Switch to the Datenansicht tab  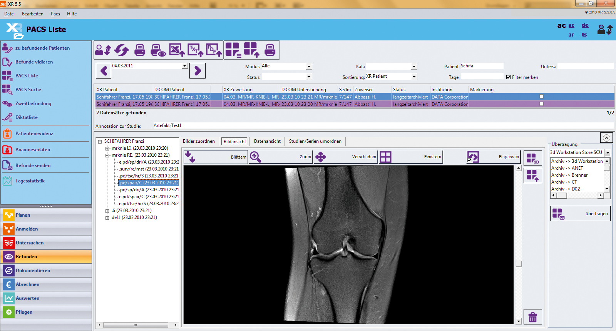(267, 141)
